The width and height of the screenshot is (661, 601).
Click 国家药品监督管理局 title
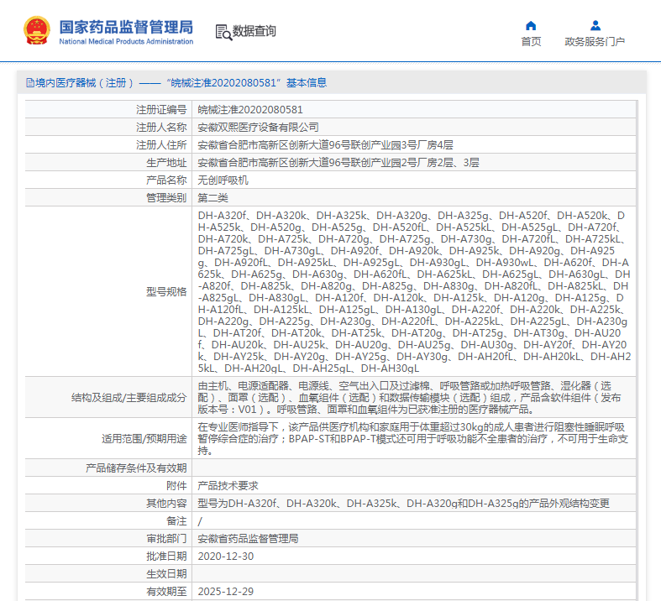(x=126, y=27)
